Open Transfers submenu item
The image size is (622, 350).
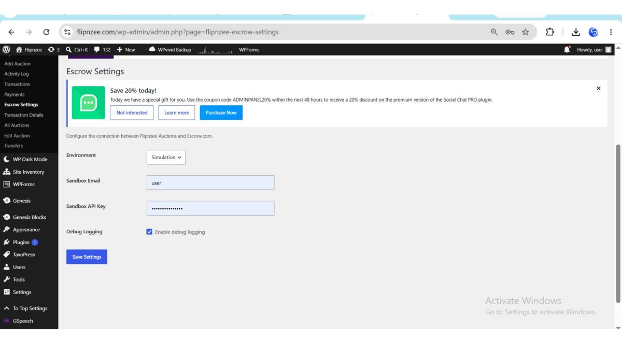(x=13, y=146)
